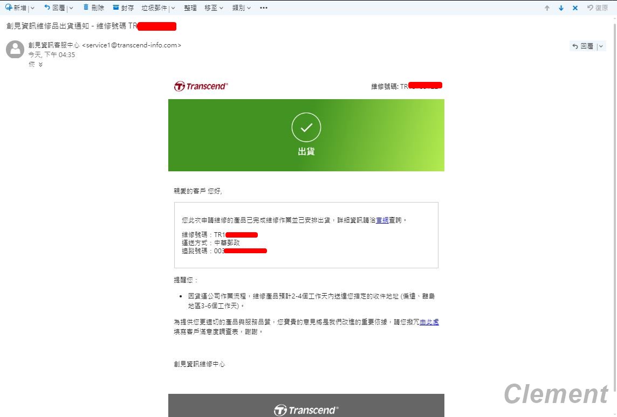Go to the next message with down arrow
The image size is (617, 417).
[561, 8]
